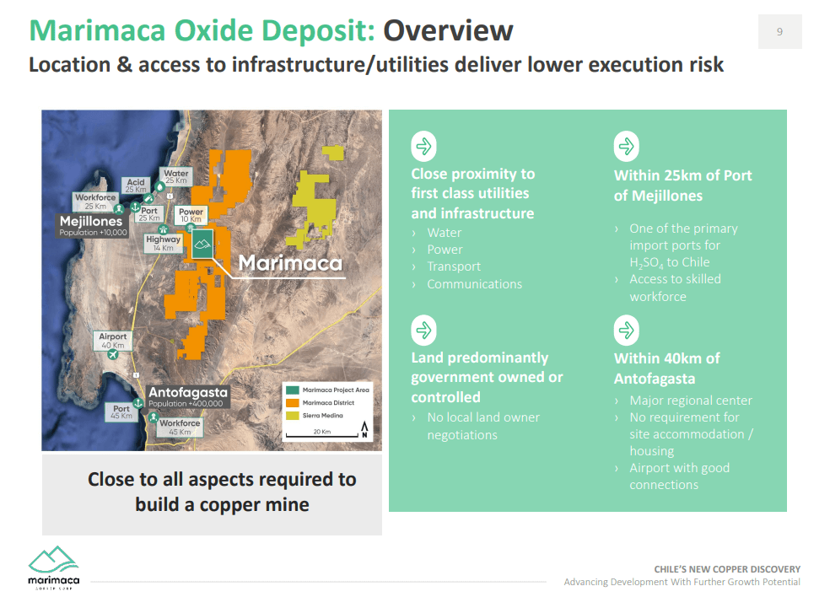
Task: Click the 'Marimaca District' legend text
Action: pos(328,403)
